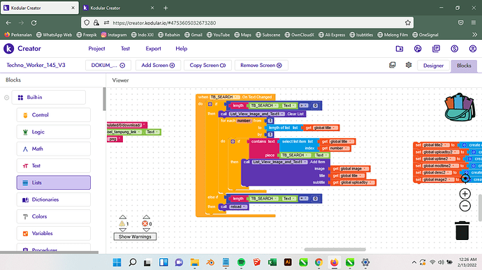The image size is (482, 270).
Task: Open the DOKUM screen selector dropdown
Action: pyautogui.click(x=108, y=65)
